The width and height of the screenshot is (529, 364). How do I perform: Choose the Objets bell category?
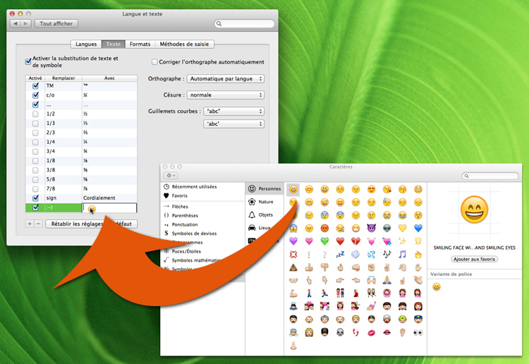(x=264, y=214)
